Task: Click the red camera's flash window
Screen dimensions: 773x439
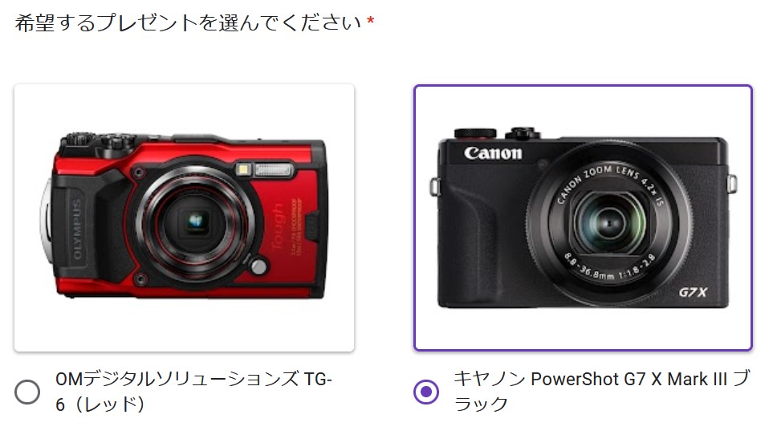Action: point(274,170)
